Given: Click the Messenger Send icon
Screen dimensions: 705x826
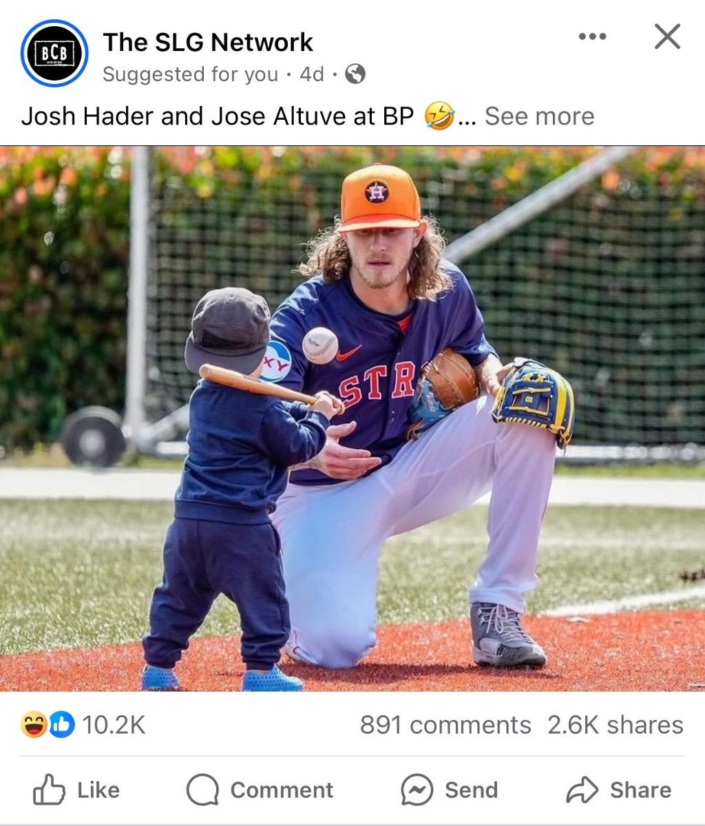Looking at the screenshot, I should pyautogui.click(x=417, y=790).
